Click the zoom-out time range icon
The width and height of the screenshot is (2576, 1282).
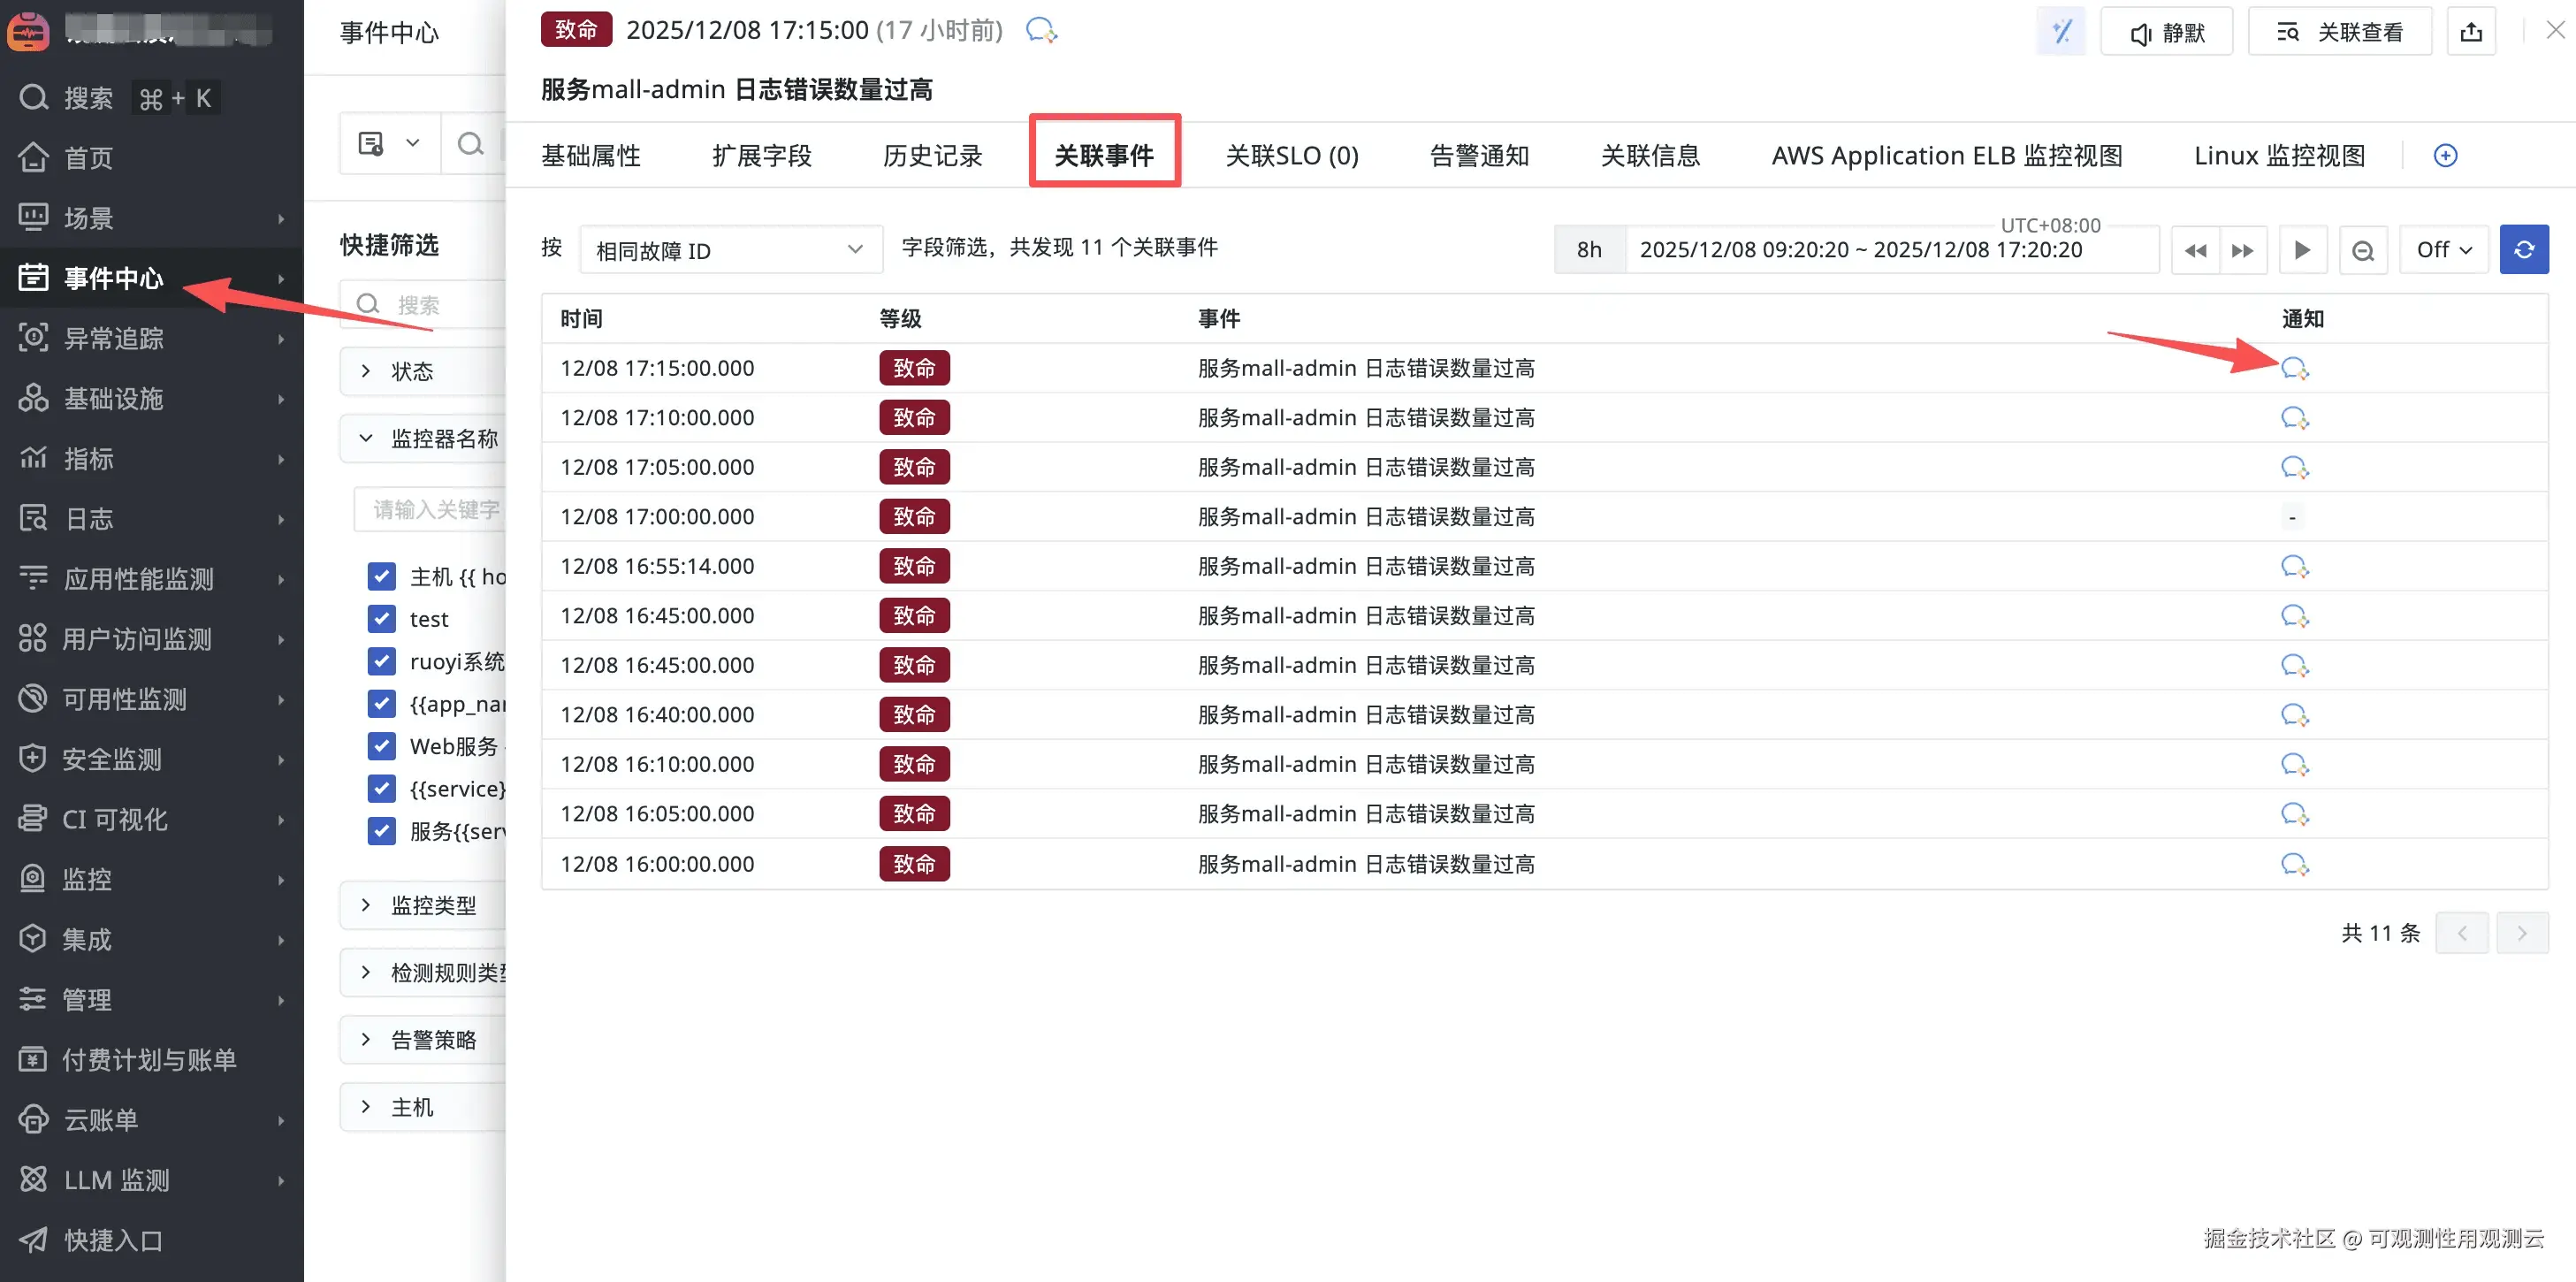click(x=2362, y=250)
